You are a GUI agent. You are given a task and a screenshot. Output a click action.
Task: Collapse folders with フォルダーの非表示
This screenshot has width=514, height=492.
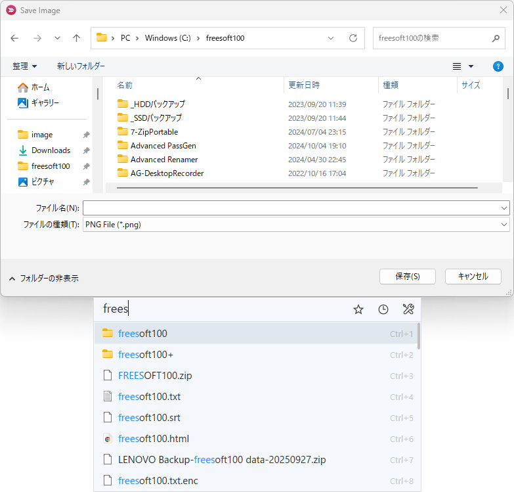pos(44,278)
